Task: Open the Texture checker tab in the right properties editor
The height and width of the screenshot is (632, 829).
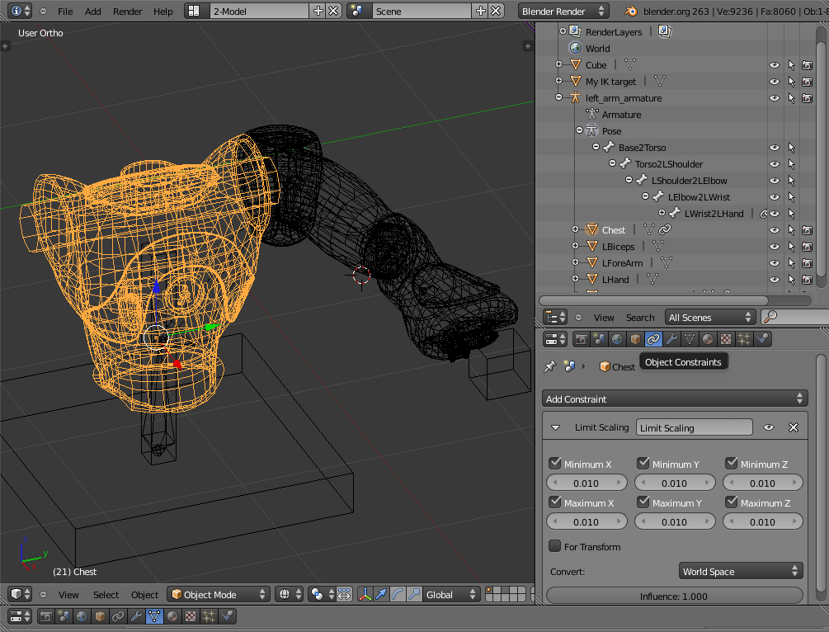Action: [725, 339]
